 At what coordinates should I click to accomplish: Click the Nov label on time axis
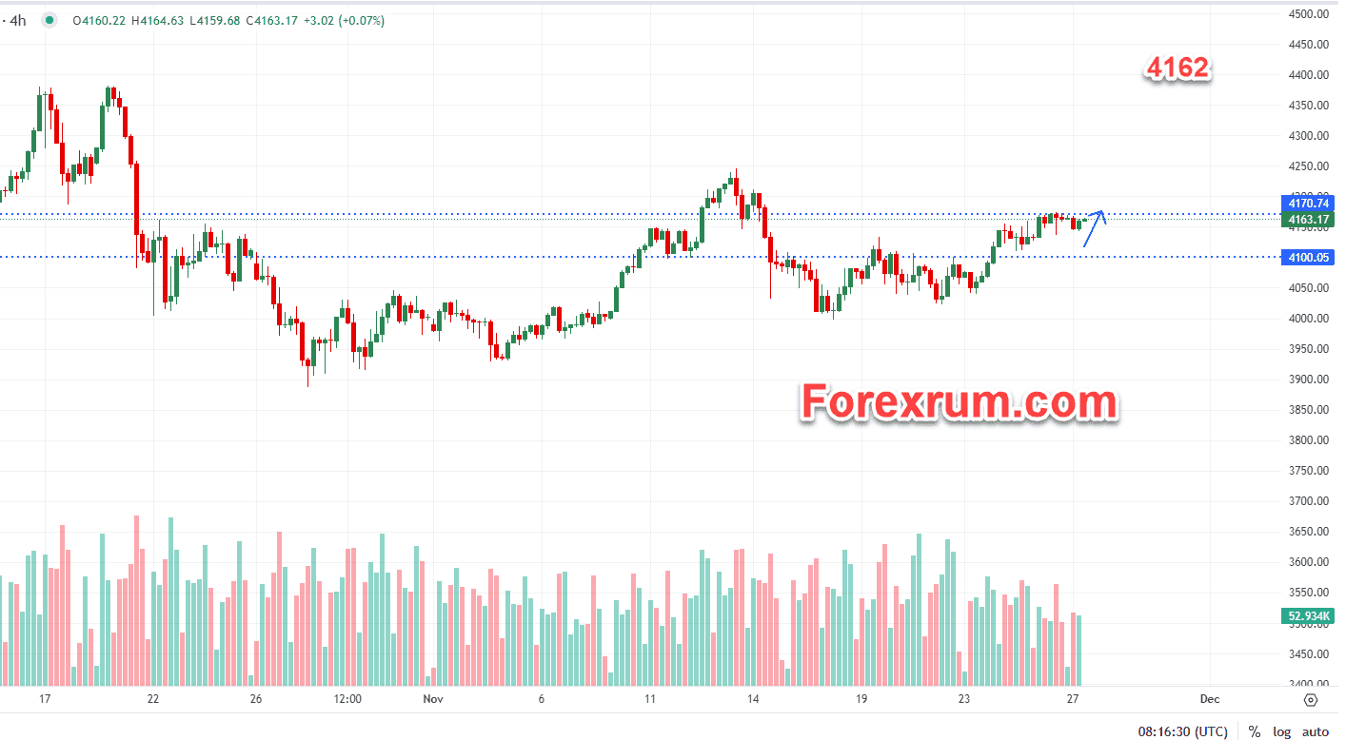coord(434,699)
